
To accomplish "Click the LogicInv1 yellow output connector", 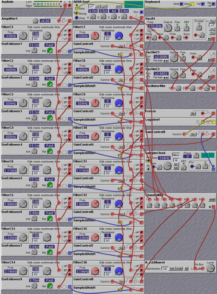I will point(213,122).
